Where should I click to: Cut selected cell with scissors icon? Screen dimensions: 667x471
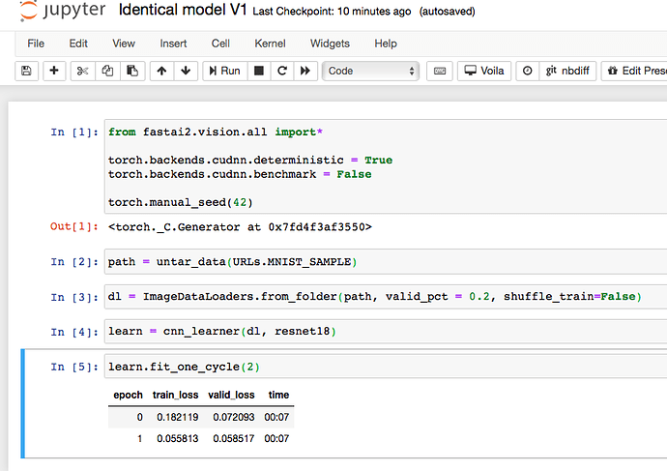tap(82, 71)
